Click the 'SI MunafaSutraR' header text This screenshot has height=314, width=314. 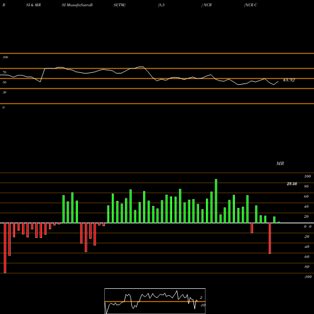tap(77, 5)
